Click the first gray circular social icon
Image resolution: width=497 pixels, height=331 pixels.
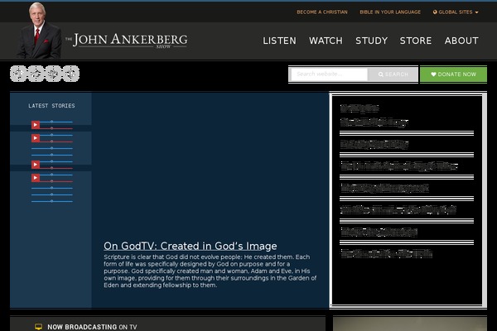18,74
